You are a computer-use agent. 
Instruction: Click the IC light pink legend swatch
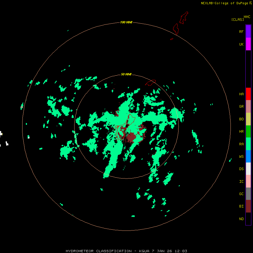coord(248,181)
